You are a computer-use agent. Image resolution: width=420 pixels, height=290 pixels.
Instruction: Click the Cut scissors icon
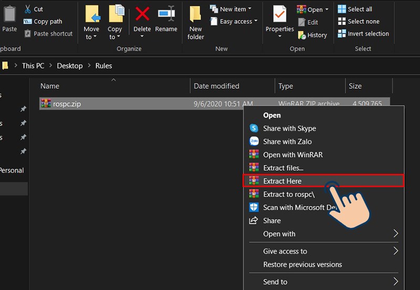[x=28, y=9]
